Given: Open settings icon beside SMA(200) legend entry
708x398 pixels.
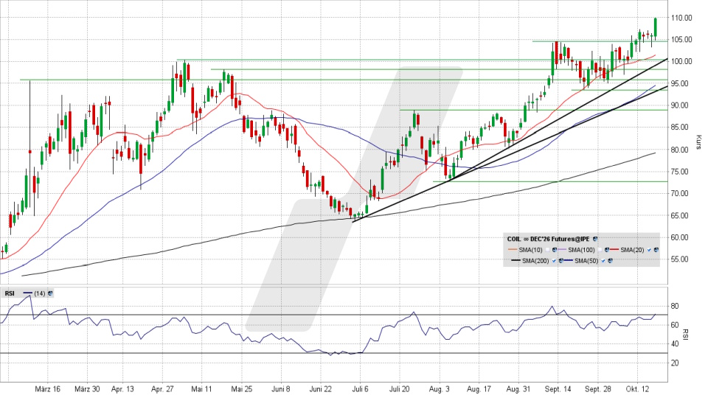Looking at the screenshot, I should [560, 260].
